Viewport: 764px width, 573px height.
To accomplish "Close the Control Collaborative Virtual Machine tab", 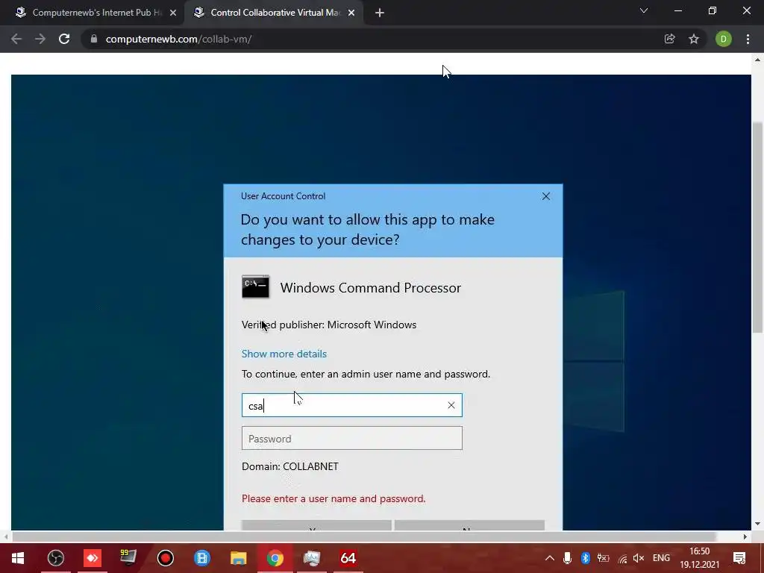I will 351,13.
